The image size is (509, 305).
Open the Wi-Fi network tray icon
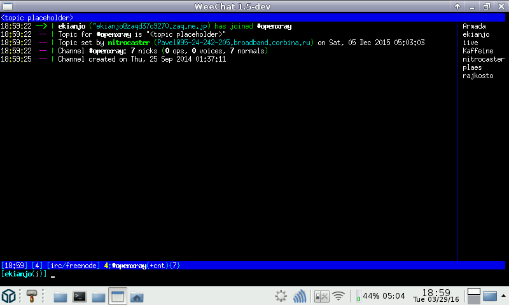(338, 296)
